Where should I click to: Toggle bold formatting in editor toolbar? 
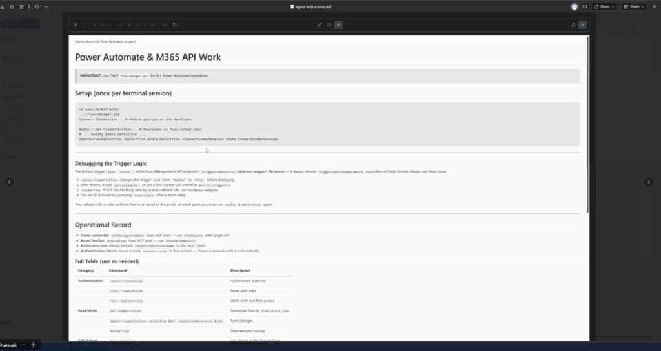point(76,25)
